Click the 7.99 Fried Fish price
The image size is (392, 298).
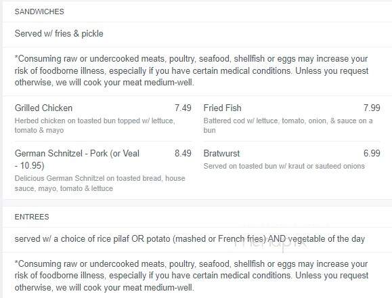pos(372,108)
